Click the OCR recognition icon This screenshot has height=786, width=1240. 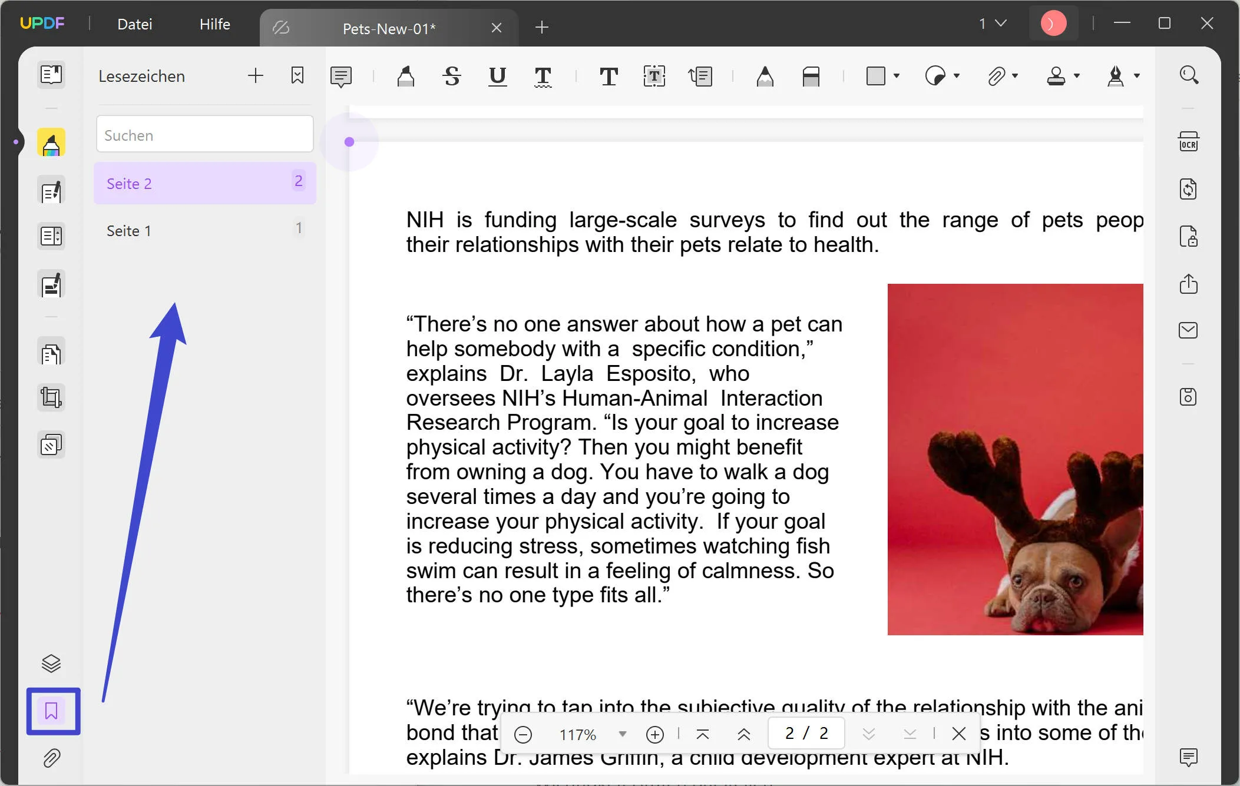click(1188, 142)
